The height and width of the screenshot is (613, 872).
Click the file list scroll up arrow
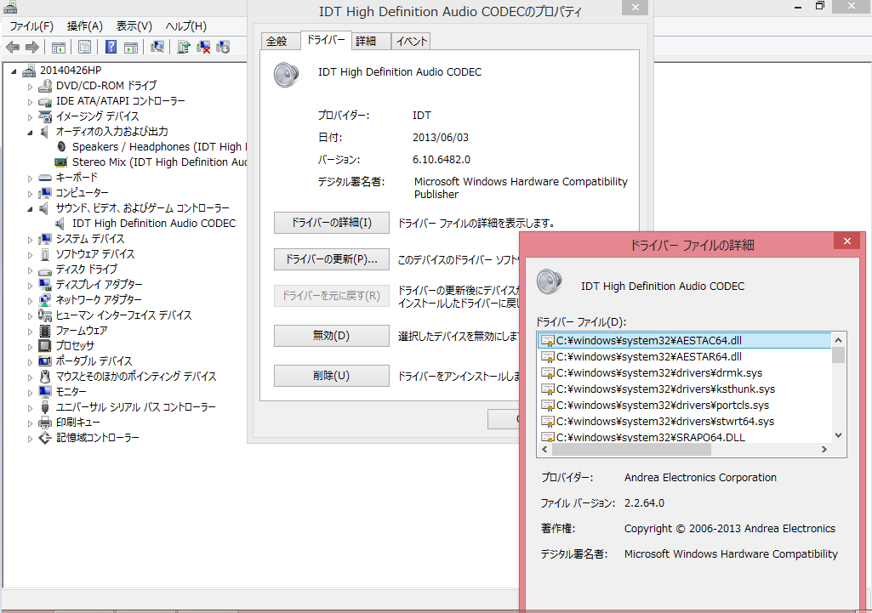838,339
